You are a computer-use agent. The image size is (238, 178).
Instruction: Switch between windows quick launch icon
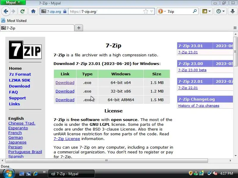29,174
